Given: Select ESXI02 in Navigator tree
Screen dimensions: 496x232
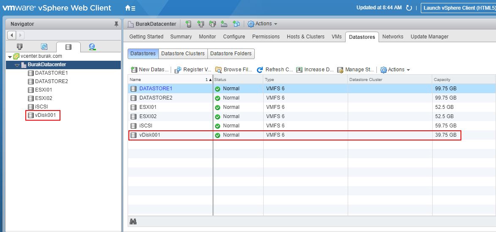Looking at the screenshot, I should pos(44,98).
